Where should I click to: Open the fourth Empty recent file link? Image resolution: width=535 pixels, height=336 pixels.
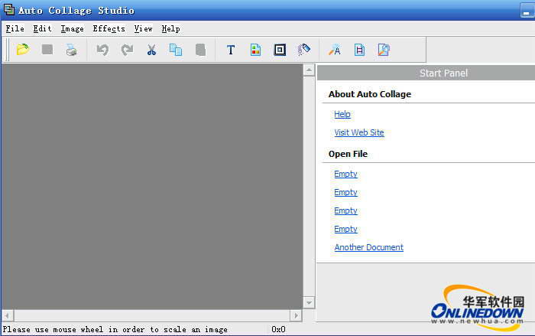click(345, 229)
